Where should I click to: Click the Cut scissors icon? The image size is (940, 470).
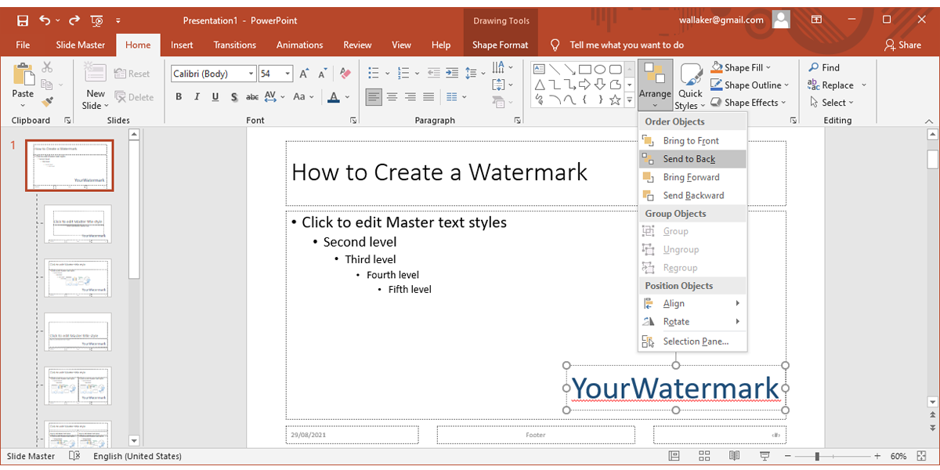(x=47, y=67)
